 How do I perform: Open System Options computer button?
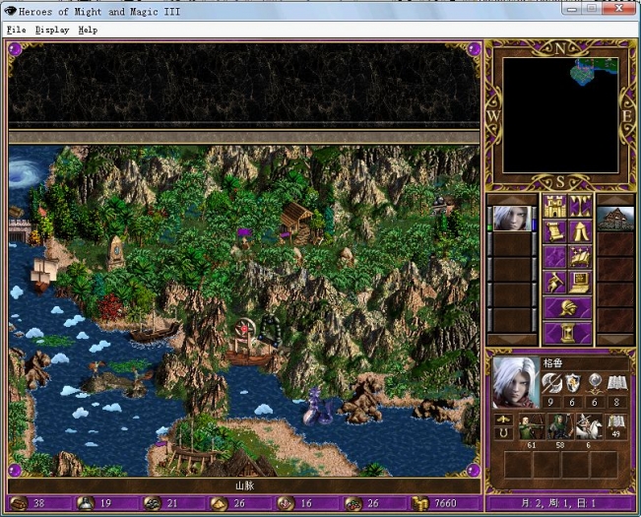[x=580, y=283]
